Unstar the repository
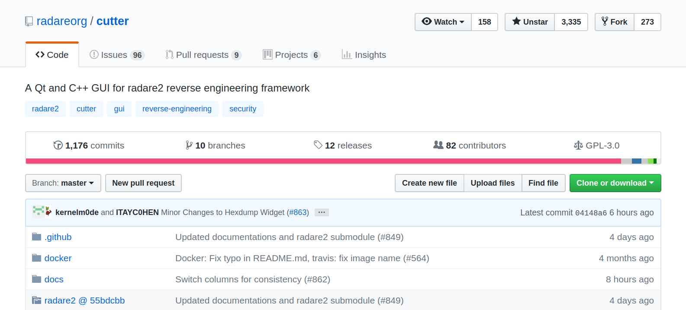 [x=530, y=22]
